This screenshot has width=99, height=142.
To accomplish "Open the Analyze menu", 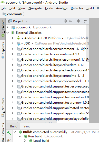I will 62,8.
